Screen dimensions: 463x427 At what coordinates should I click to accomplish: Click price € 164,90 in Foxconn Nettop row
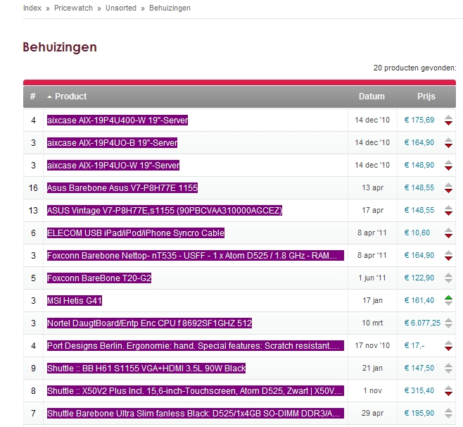coord(419,255)
